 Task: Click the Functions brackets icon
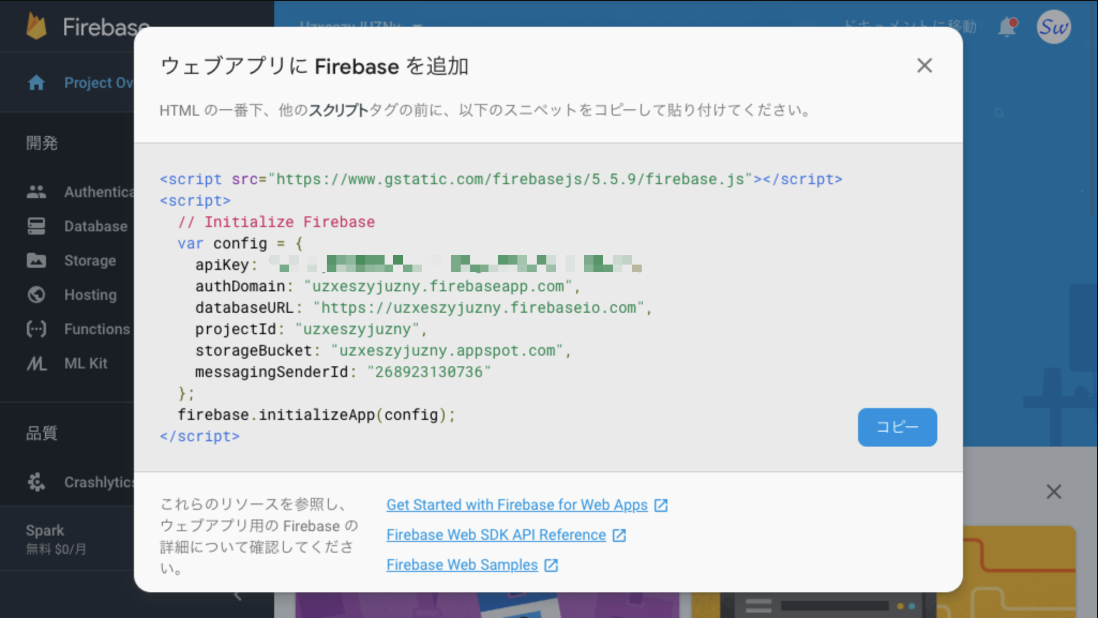coord(36,329)
